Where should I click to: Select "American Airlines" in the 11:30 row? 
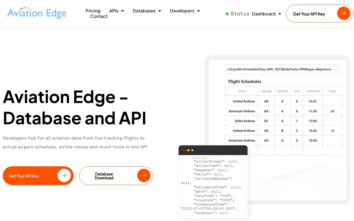coord(242,111)
